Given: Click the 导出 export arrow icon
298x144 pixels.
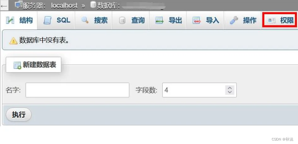Looking at the screenshot, I should coord(159,21).
